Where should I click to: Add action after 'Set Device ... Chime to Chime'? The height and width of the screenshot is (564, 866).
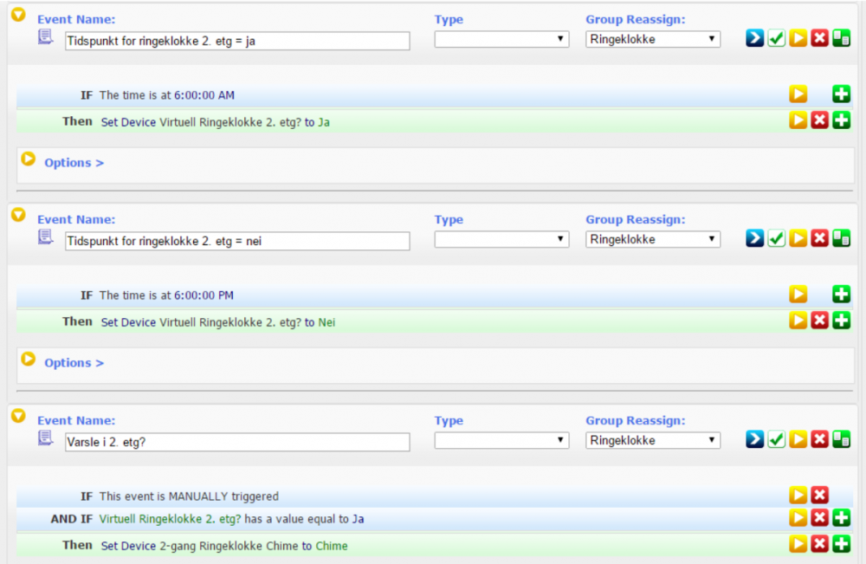(841, 545)
